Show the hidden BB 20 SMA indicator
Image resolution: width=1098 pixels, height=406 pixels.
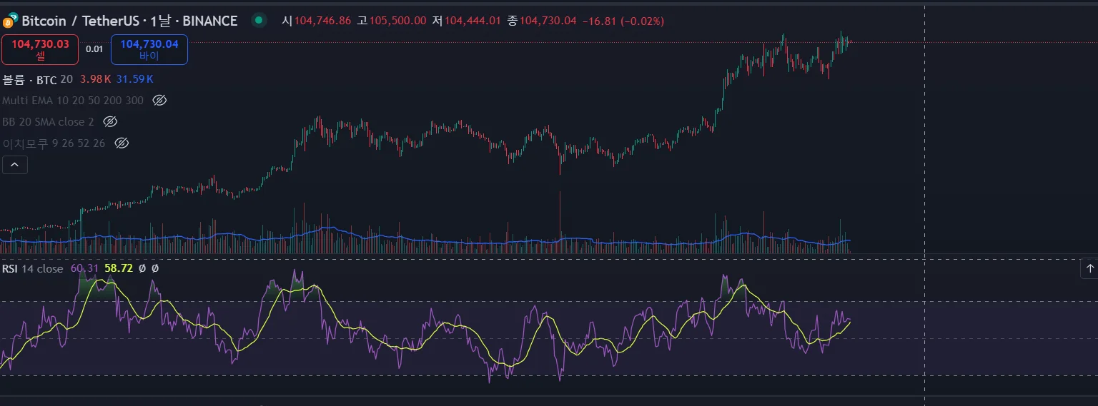(x=110, y=122)
